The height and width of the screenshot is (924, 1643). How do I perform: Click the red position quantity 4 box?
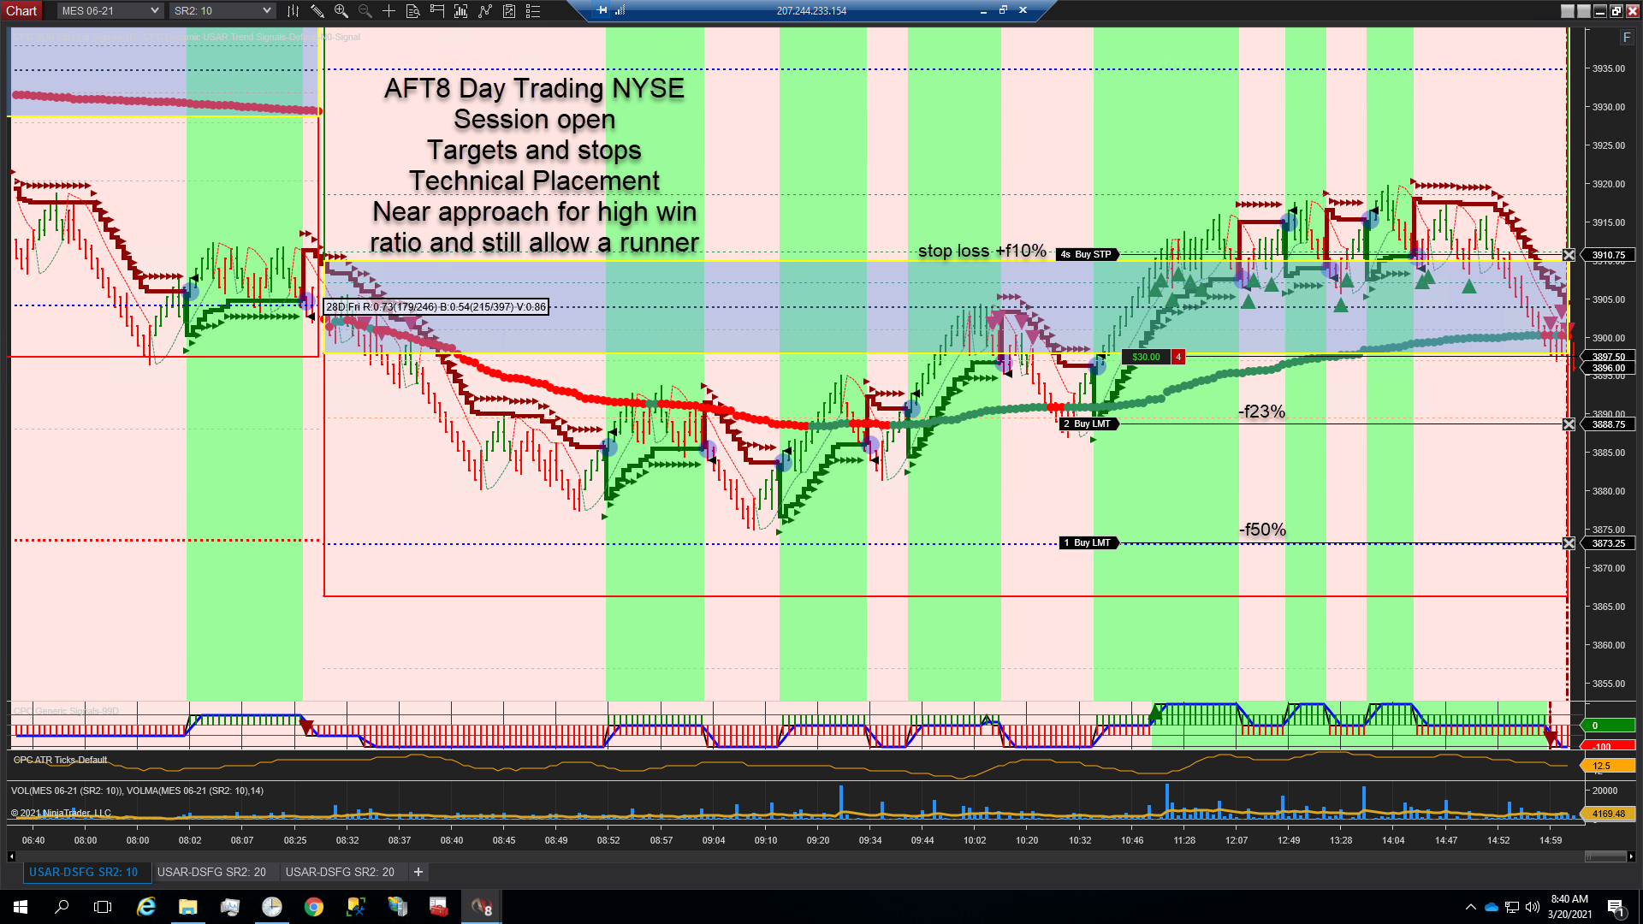[x=1178, y=357]
